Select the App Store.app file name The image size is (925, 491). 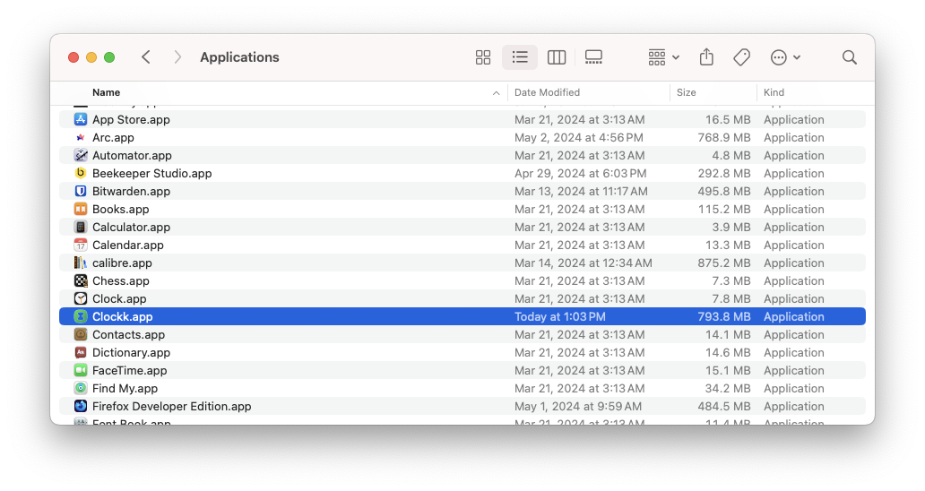pos(131,120)
